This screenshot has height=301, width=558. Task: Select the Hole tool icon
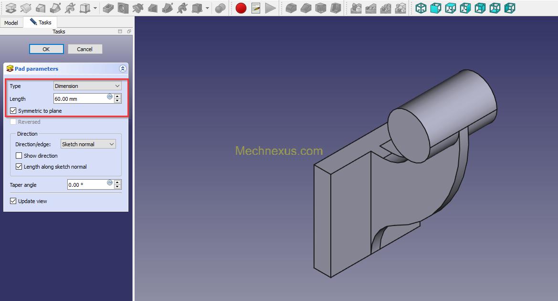click(x=123, y=8)
